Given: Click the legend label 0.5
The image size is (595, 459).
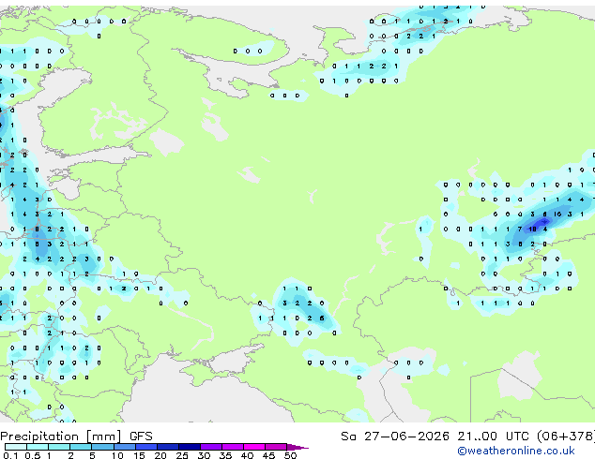Looking at the screenshot, I should pyautogui.click(x=33, y=455).
